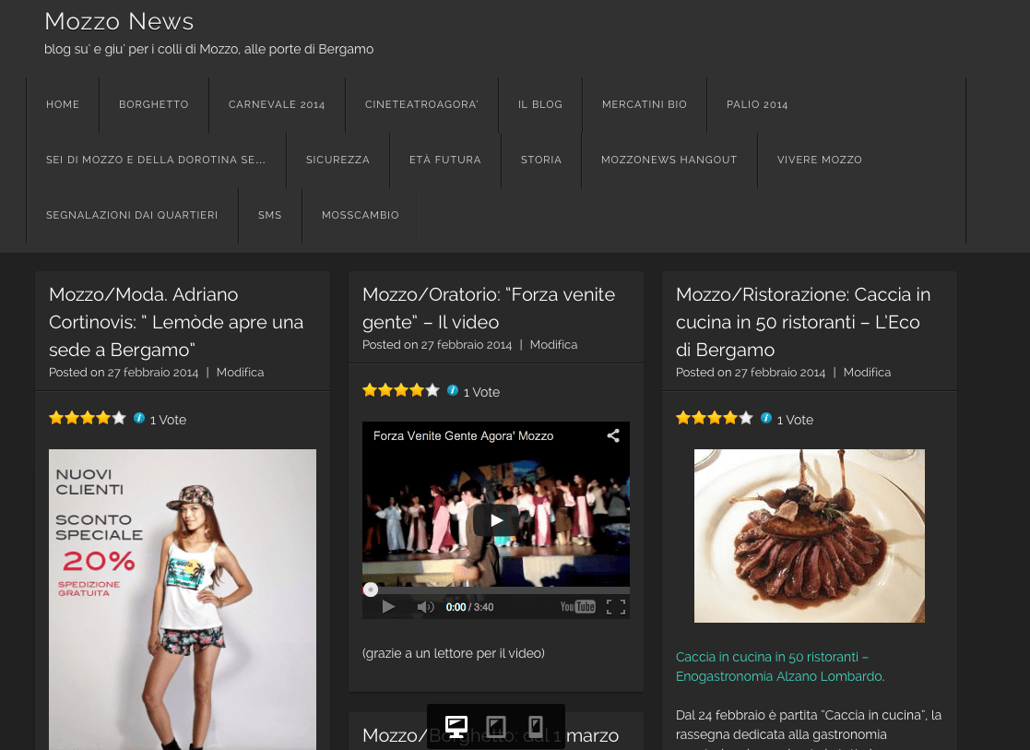The image size is (1030, 750).
Task: Open the video in fullscreen
Action: pyautogui.click(x=615, y=607)
